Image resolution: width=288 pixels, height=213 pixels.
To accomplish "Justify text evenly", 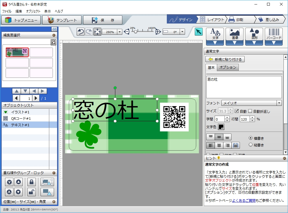I will pos(236,145).
